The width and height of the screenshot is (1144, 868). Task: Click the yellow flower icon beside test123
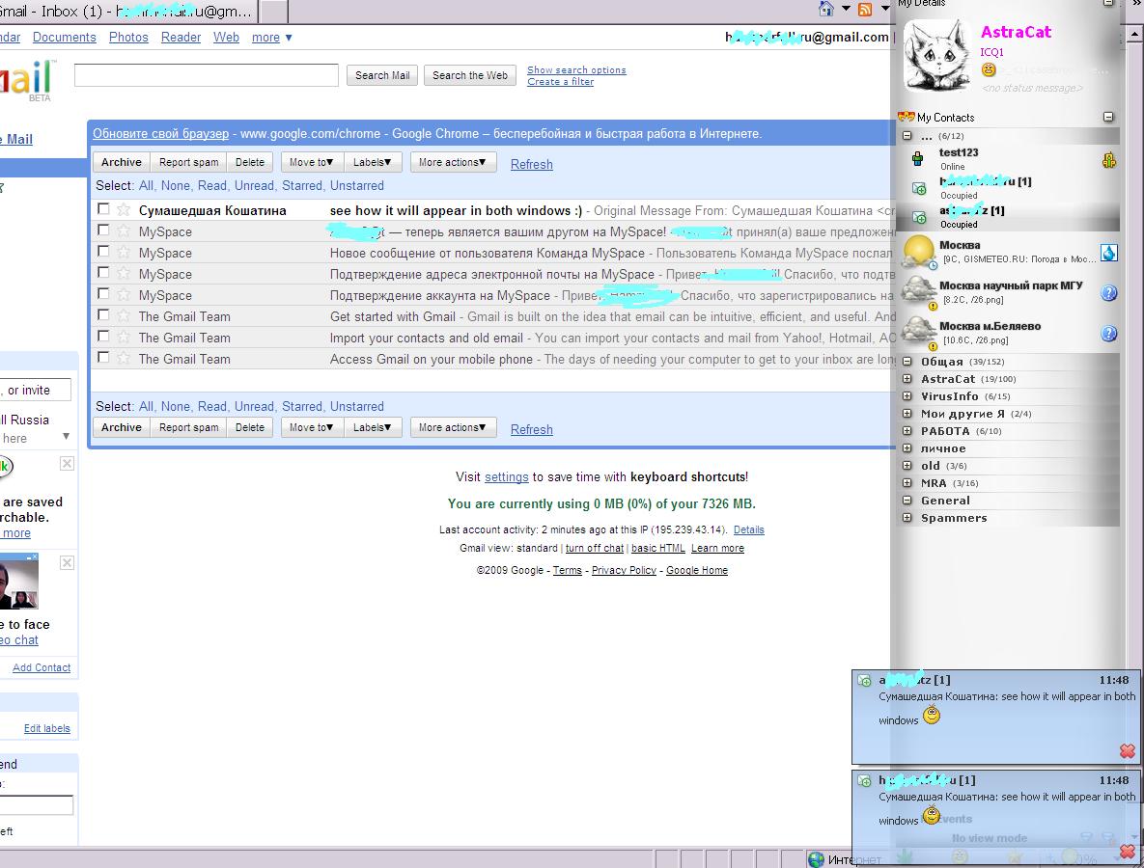pyautogui.click(x=1109, y=159)
